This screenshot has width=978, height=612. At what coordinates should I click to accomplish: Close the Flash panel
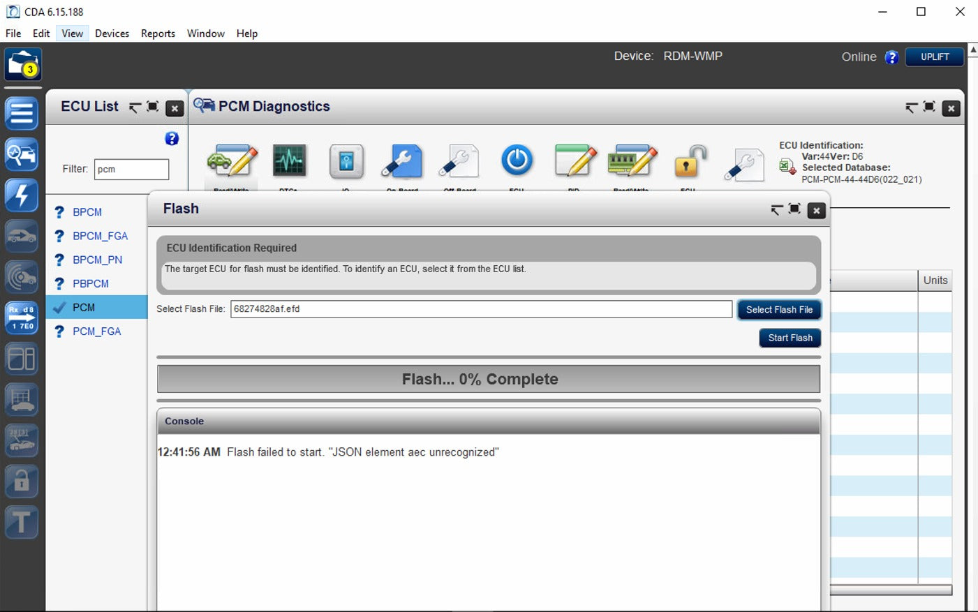[816, 211]
